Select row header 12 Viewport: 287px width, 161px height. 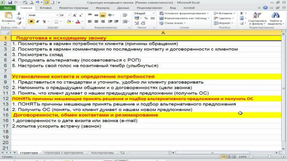tap(5, 98)
